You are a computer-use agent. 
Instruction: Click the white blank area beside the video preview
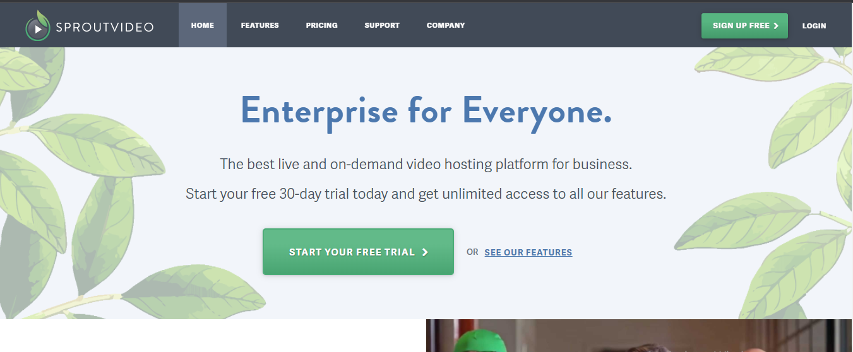pyautogui.click(x=213, y=336)
